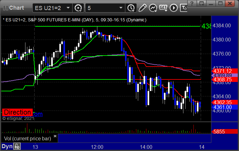
Task: Click the 13 date axis label
Action: coord(35,147)
